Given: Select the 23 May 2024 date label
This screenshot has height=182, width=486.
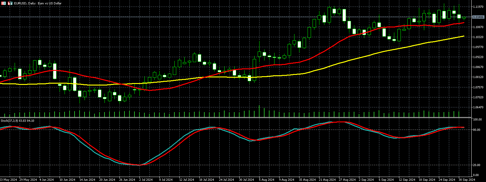Looking at the screenshot, I should (x=8, y=180).
